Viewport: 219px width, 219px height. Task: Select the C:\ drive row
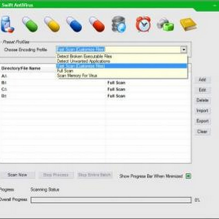[x=96, y=89]
